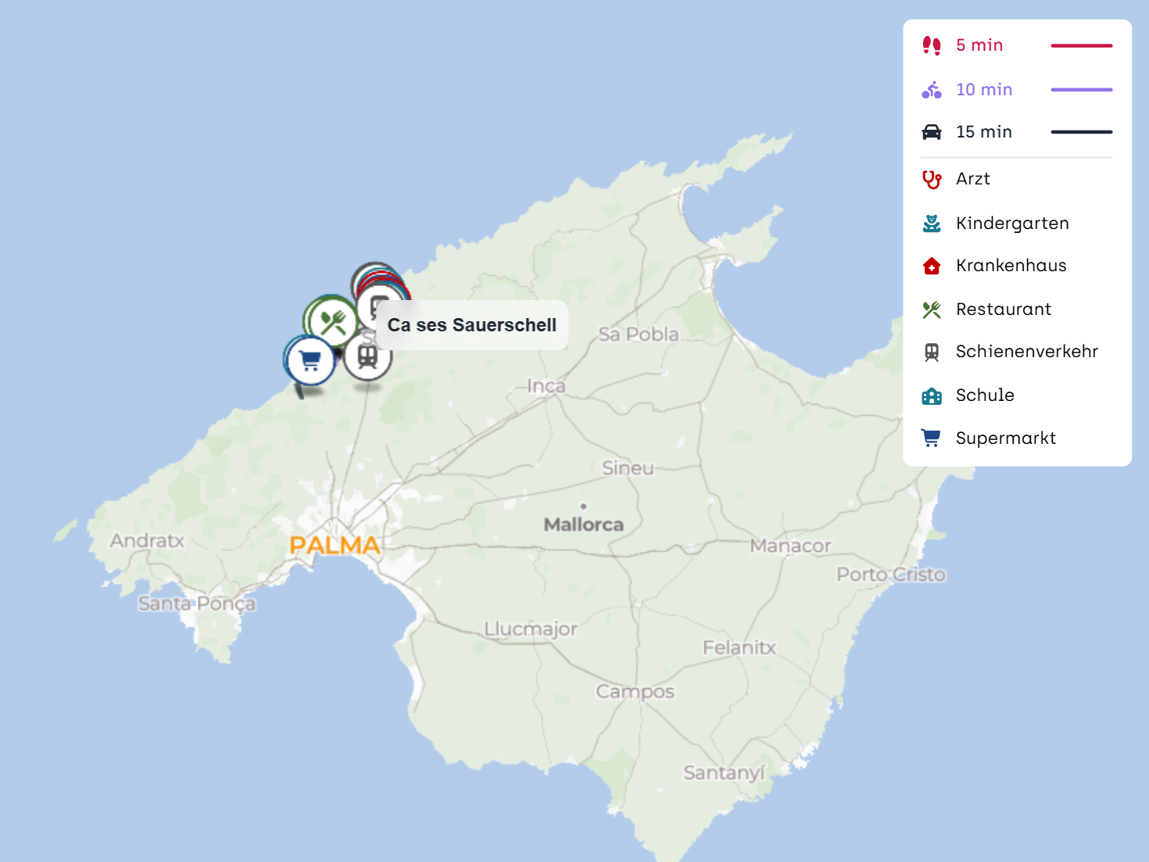Click the red Krankenhaus icon in legend
This screenshot has height=862, width=1149.
[931, 266]
